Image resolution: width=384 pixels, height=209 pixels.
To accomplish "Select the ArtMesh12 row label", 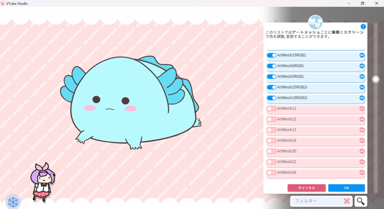I will pos(287,119).
